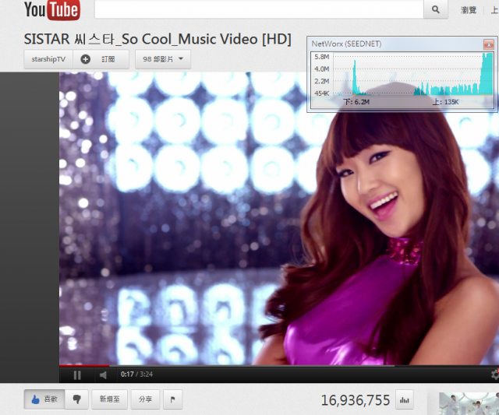Open the related video thumbnail
Viewport: 499px width, 415px height.
tap(469, 403)
